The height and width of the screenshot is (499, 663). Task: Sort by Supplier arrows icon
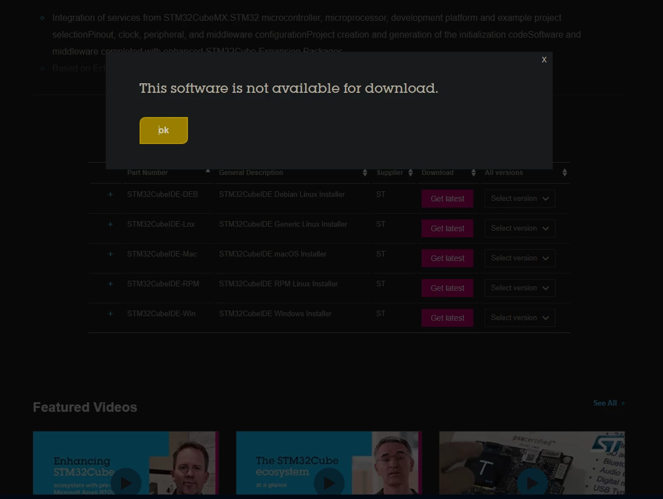(x=410, y=173)
